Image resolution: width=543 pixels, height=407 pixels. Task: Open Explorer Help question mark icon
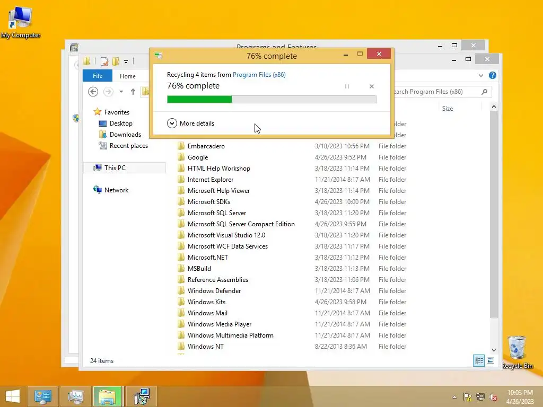[x=493, y=75]
